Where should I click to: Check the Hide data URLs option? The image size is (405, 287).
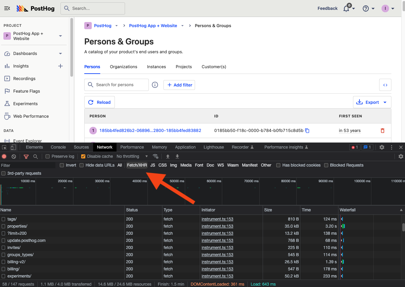click(x=82, y=165)
